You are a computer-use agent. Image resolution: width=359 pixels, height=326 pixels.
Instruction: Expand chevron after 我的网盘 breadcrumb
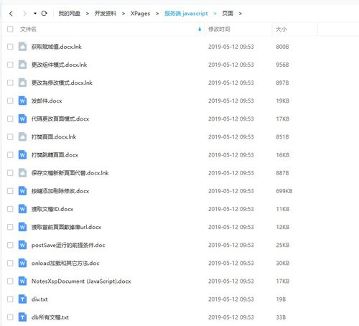pos(88,14)
